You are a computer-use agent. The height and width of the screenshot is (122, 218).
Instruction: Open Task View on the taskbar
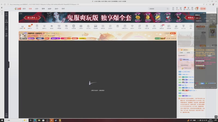click(31, 120)
